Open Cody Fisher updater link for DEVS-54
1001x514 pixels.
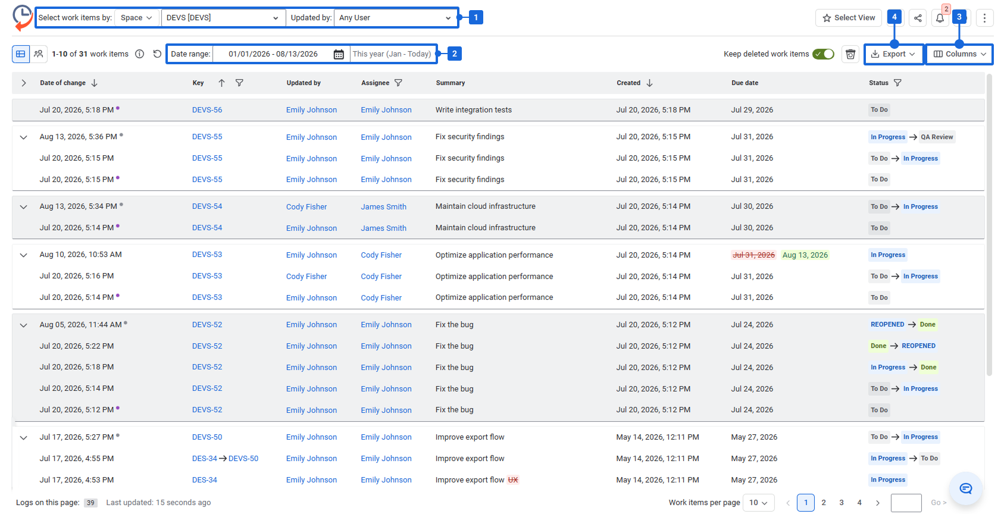click(x=306, y=207)
